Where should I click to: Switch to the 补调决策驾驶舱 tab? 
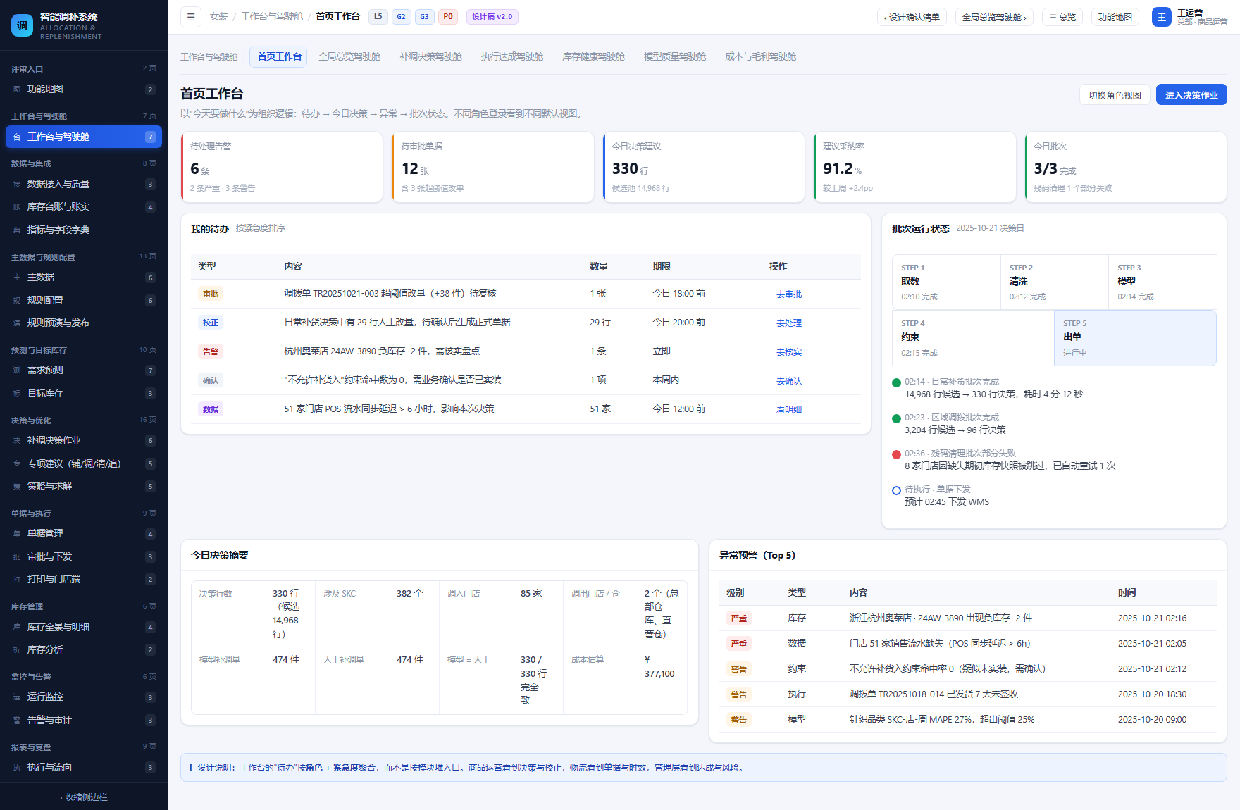430,56
